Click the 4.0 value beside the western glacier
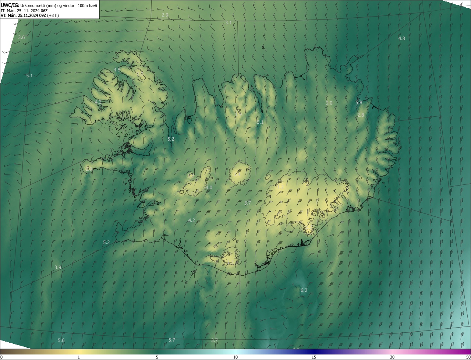 [x=209, y=188]
